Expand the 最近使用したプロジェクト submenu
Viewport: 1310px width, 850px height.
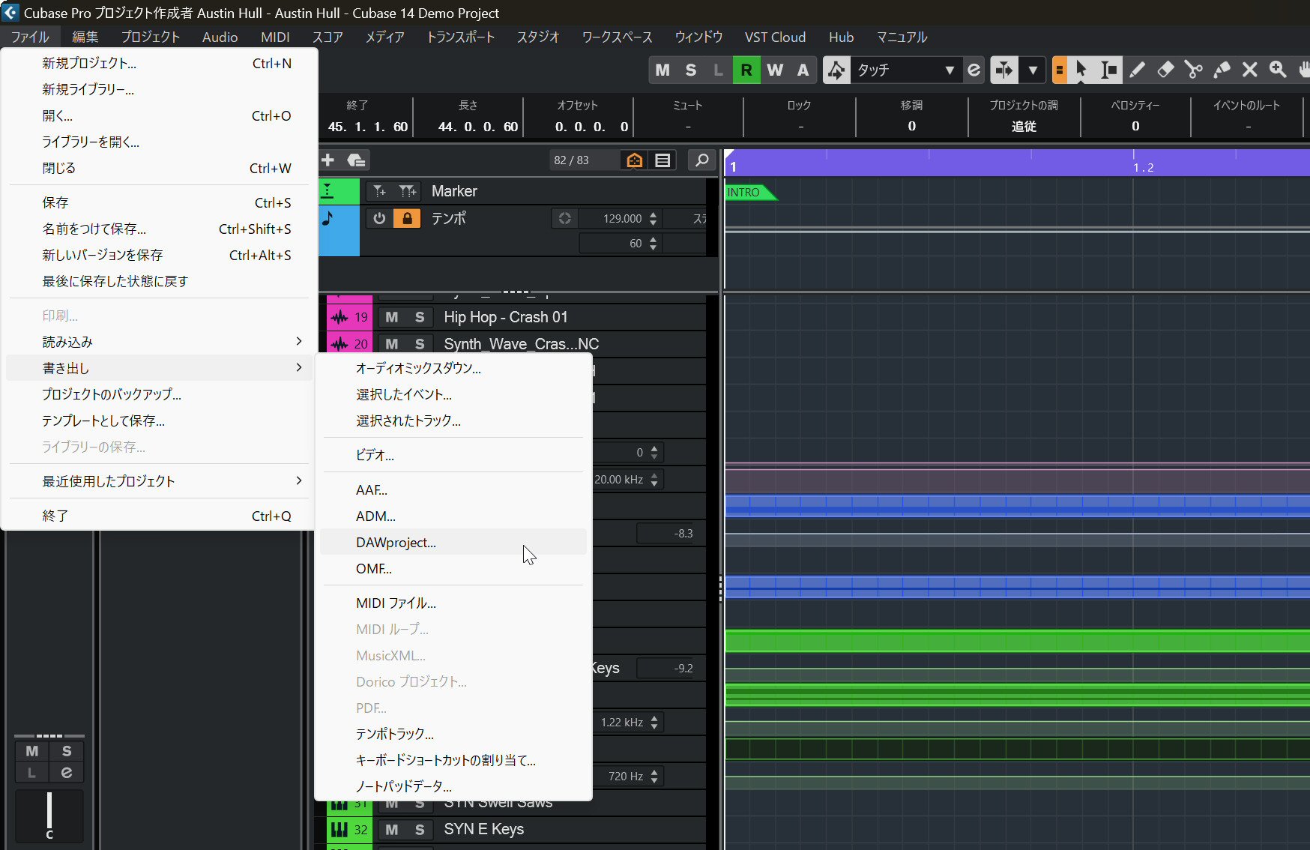[x=159, y=481]
